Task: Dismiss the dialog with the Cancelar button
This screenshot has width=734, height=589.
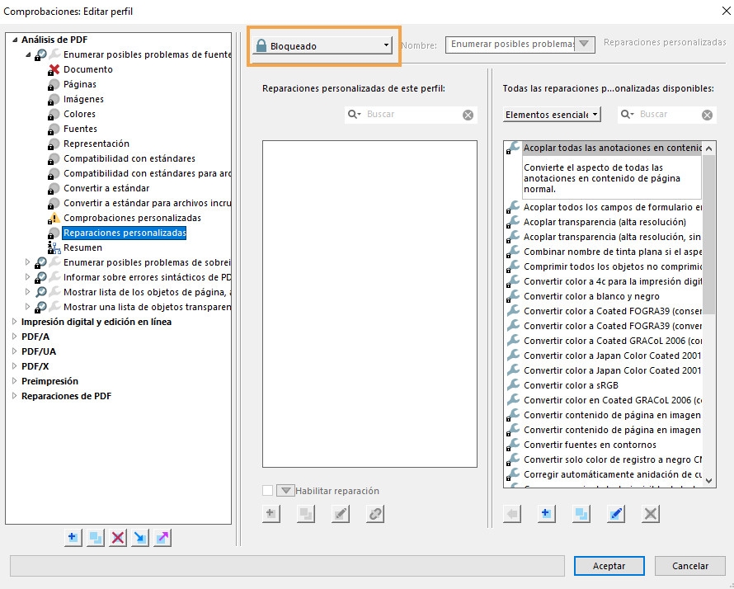Action: (x=690, y=566)
